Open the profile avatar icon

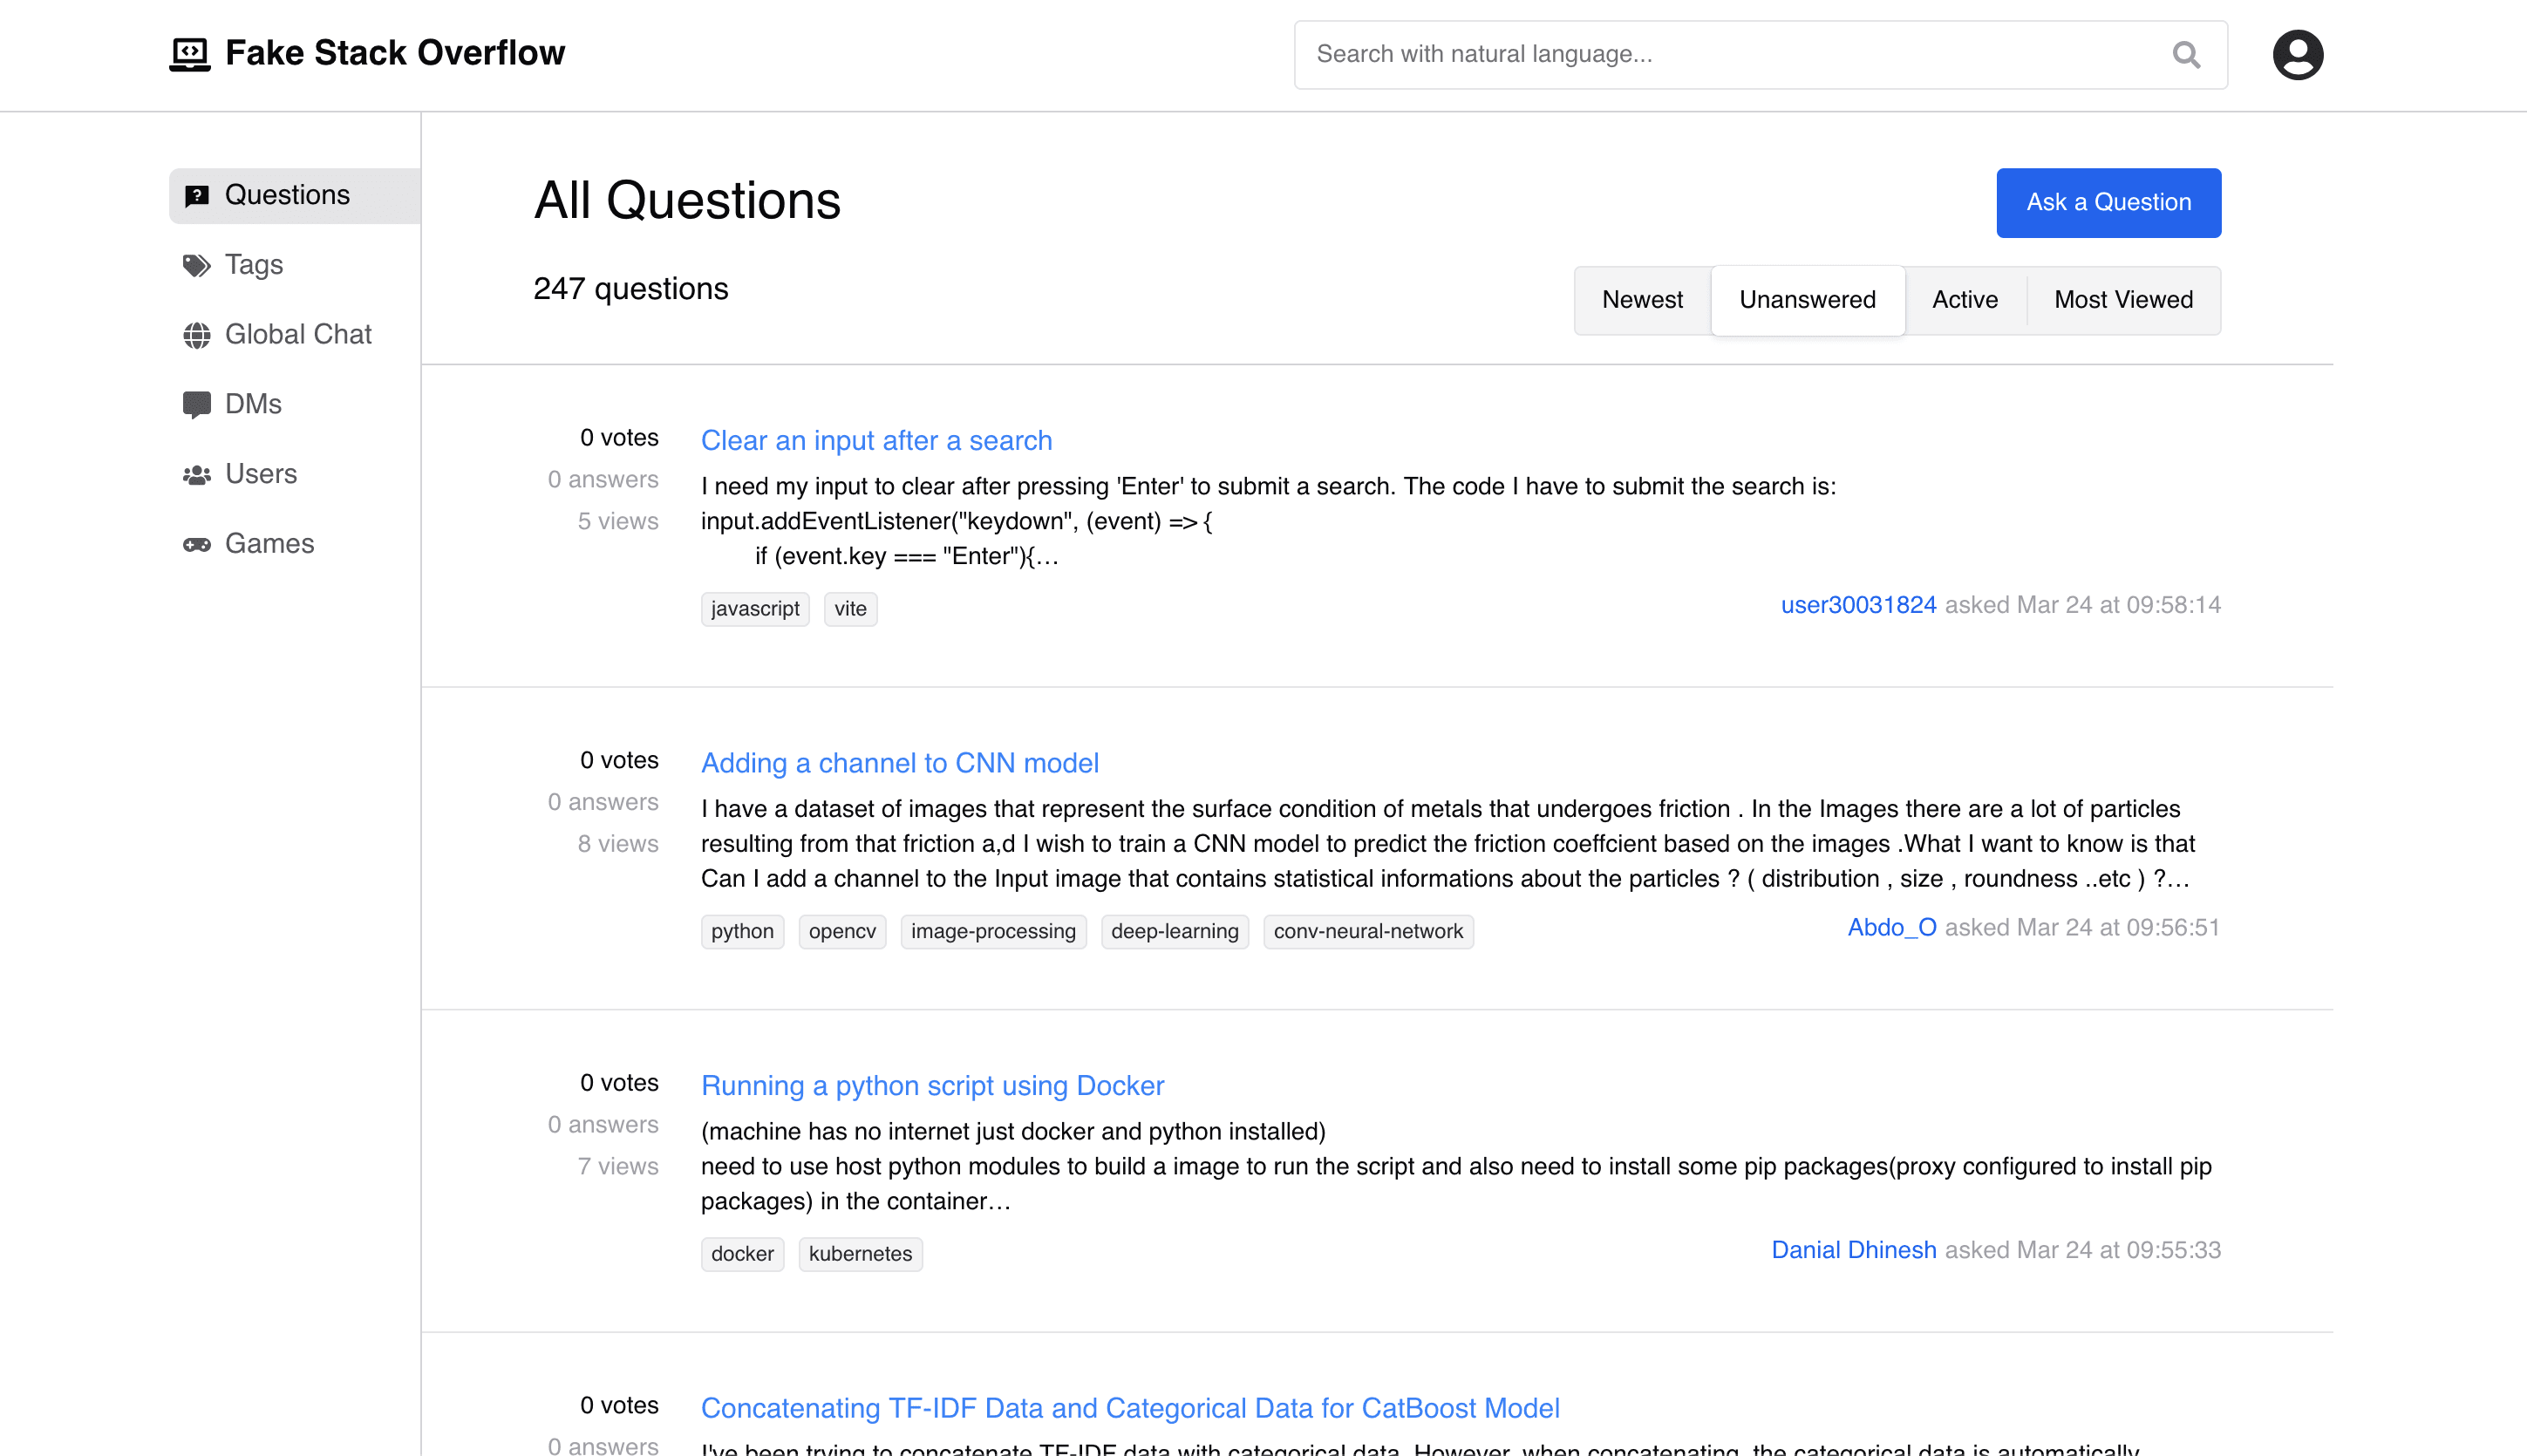2296,54
